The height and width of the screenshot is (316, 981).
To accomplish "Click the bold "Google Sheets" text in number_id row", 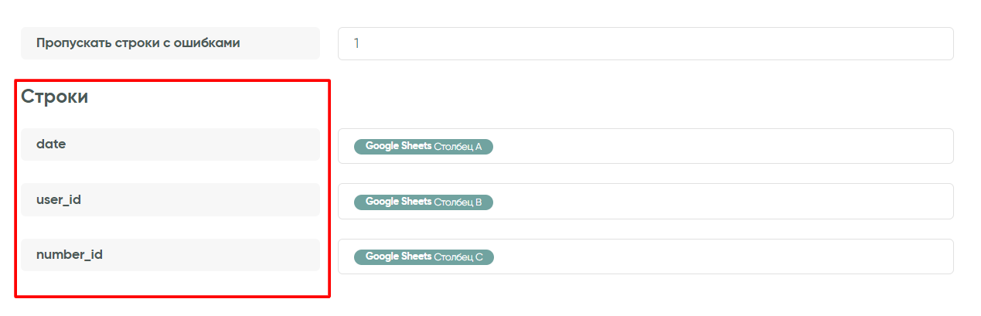I will [x=398, y=257].
